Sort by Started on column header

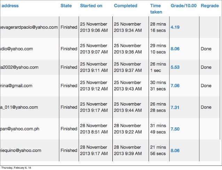point(91,6)
